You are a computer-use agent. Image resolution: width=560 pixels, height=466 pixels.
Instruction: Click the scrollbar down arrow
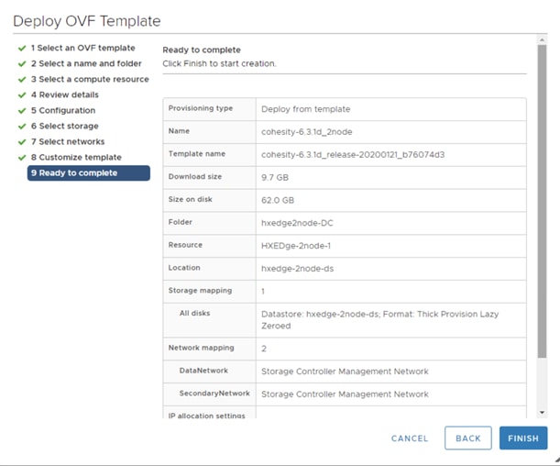tap(542, 413)
